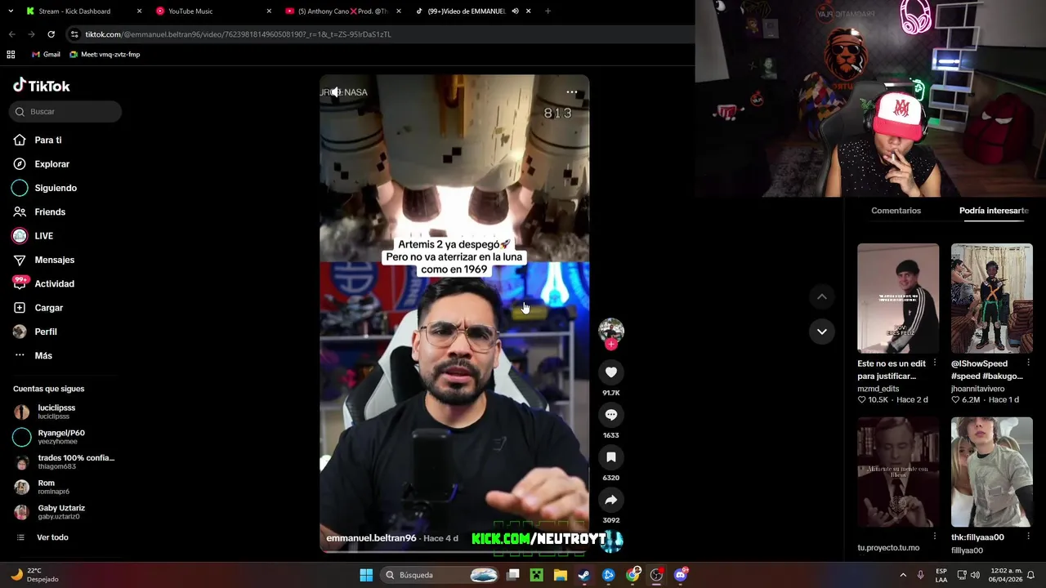The height and width of the screenshot is (588, 1046).
Task: Open the Más options menu
Action: click(x=42, y=355)
